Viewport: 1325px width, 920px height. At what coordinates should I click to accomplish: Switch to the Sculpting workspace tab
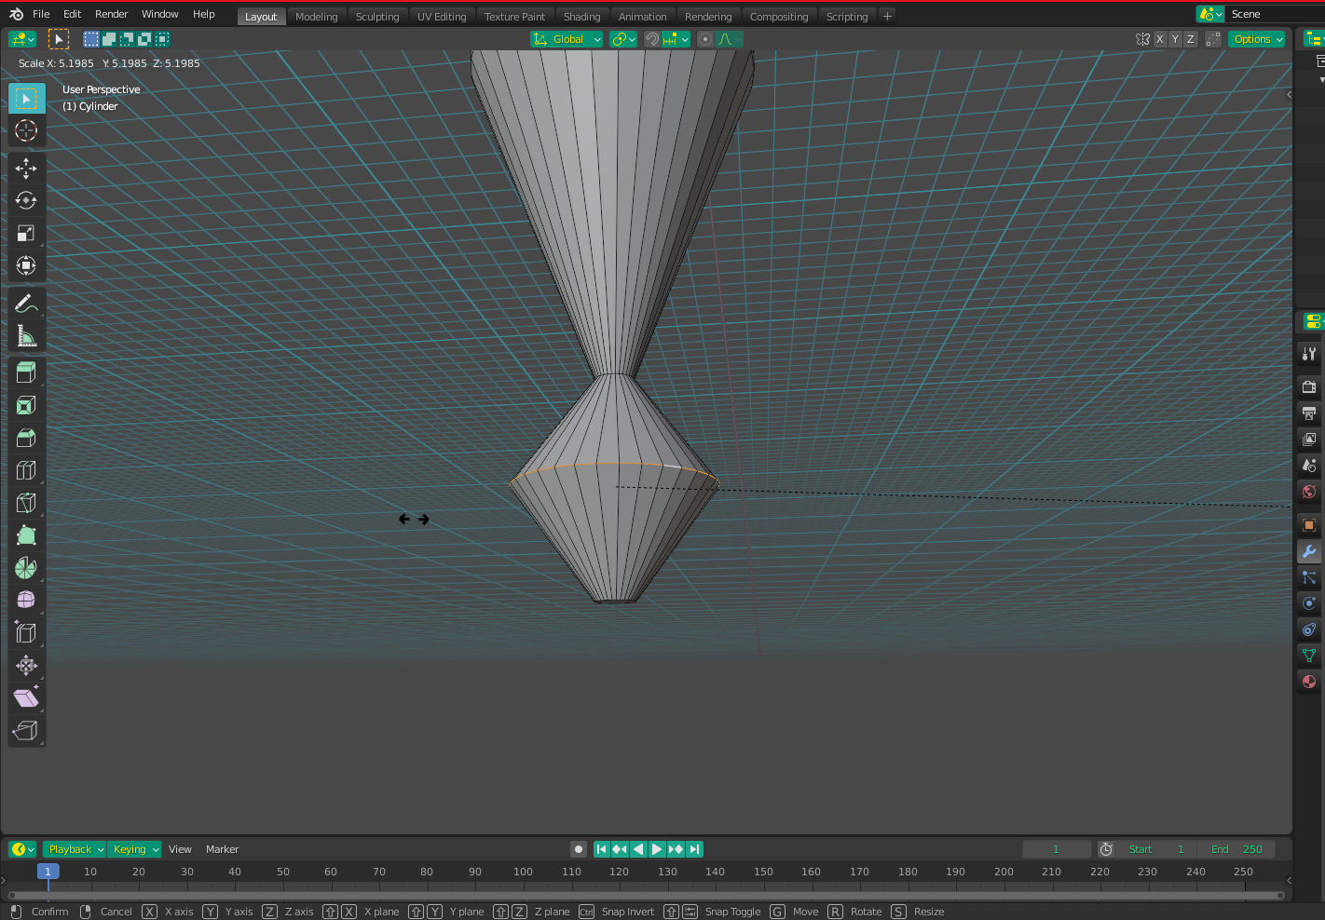click(x=377, y=17)
